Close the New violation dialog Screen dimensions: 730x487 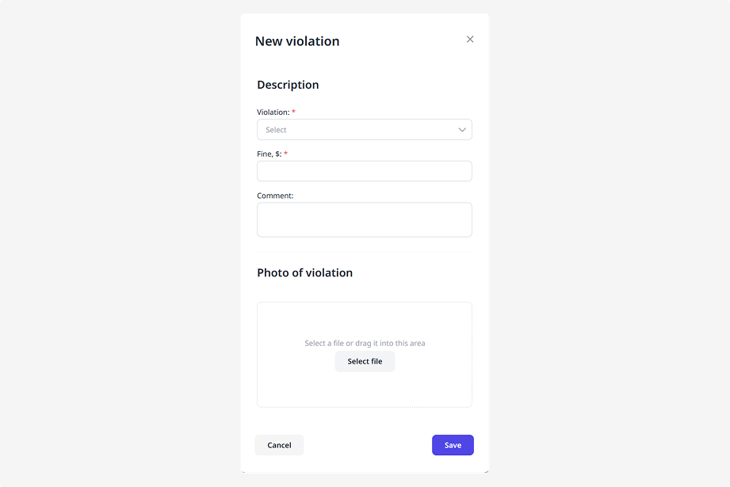(x=470, y=40)
